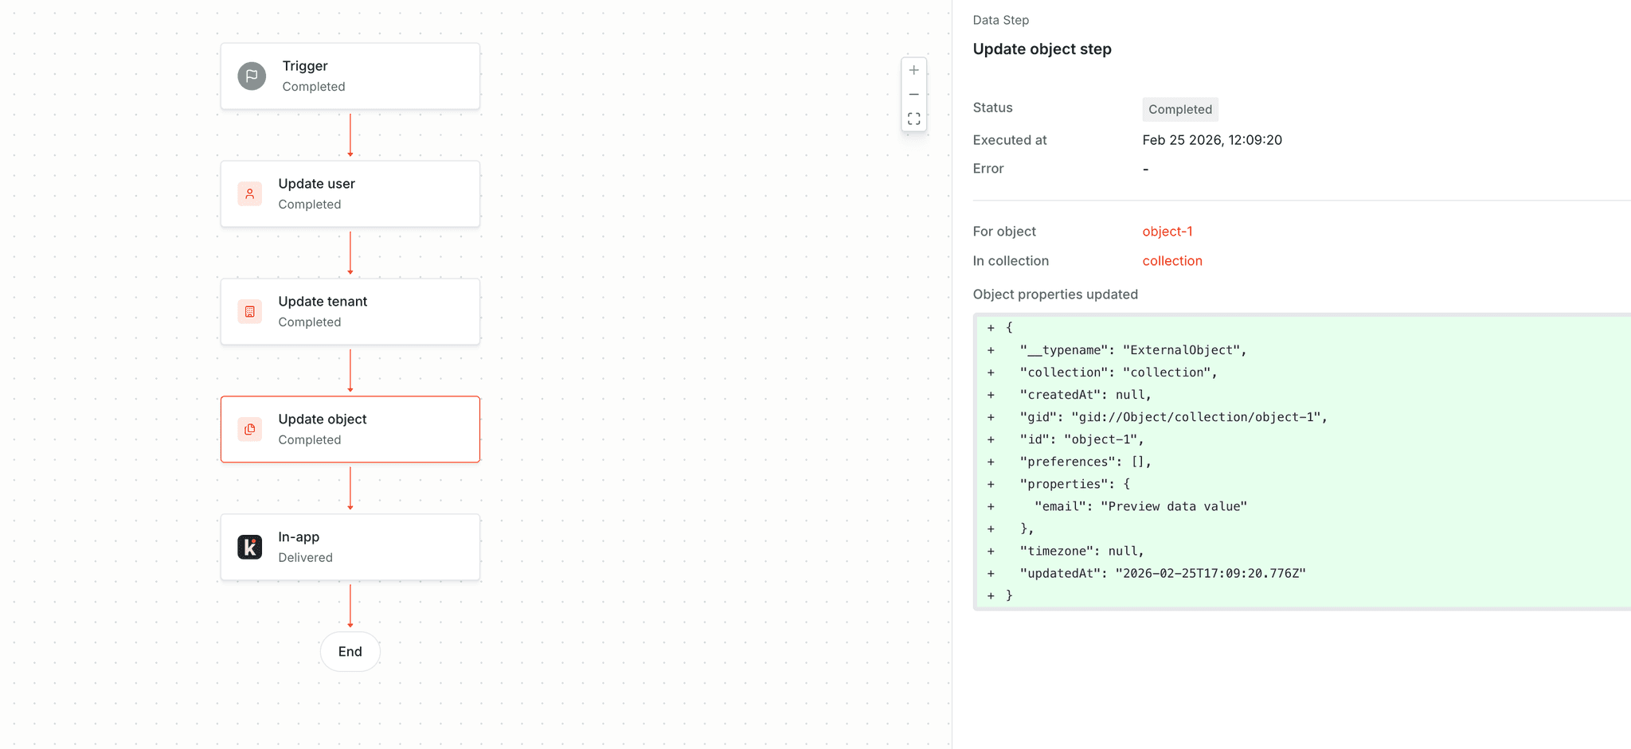
Task: Click the End node in the workflow
Action: click(350, 651)
